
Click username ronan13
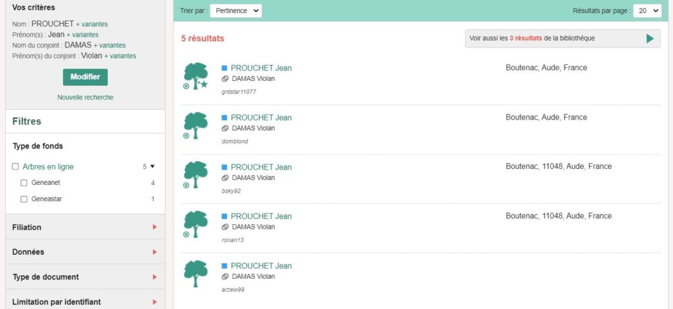pyautogui.click(x=232, y=241)
